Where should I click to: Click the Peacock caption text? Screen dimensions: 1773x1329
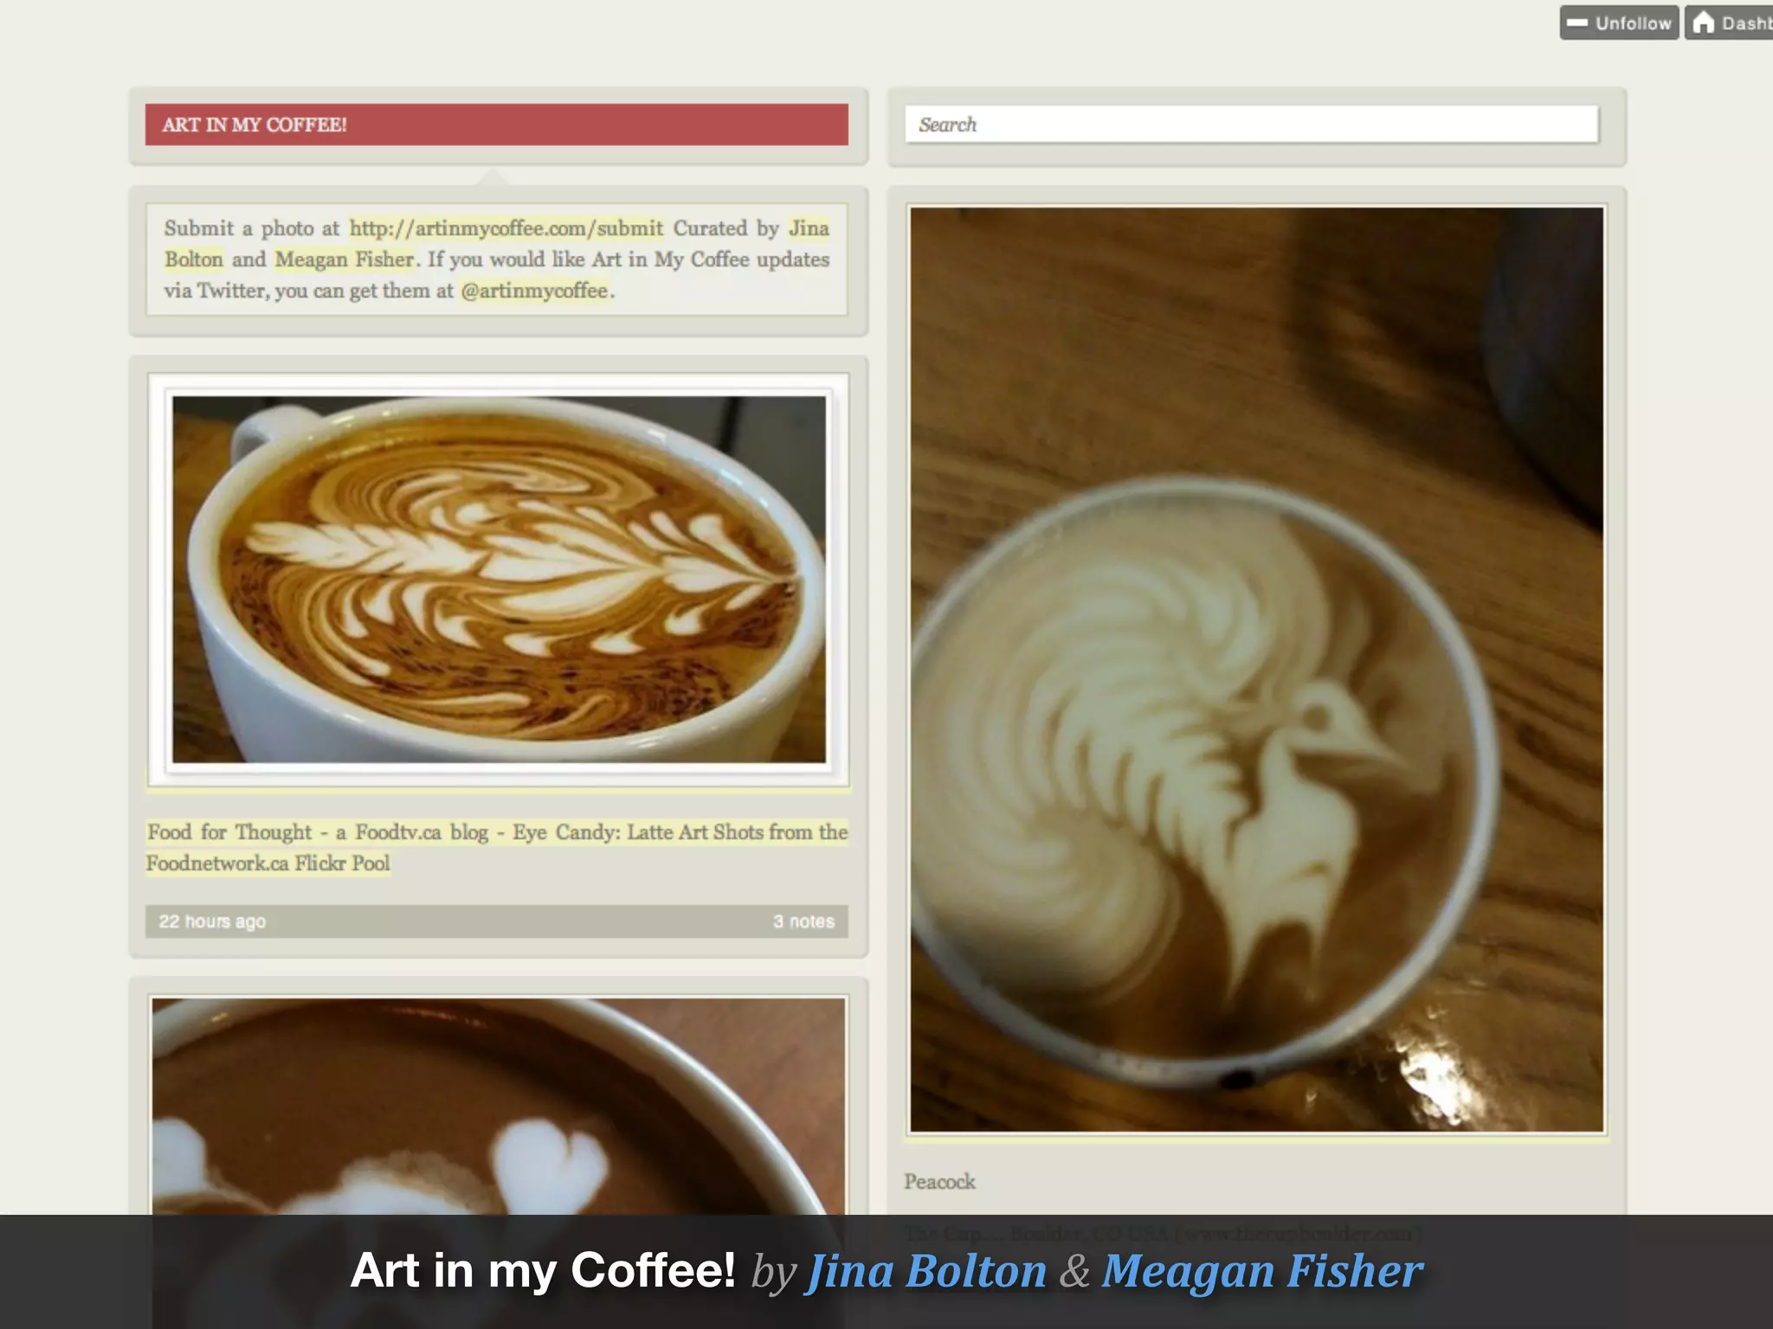tap(939, 1182)
